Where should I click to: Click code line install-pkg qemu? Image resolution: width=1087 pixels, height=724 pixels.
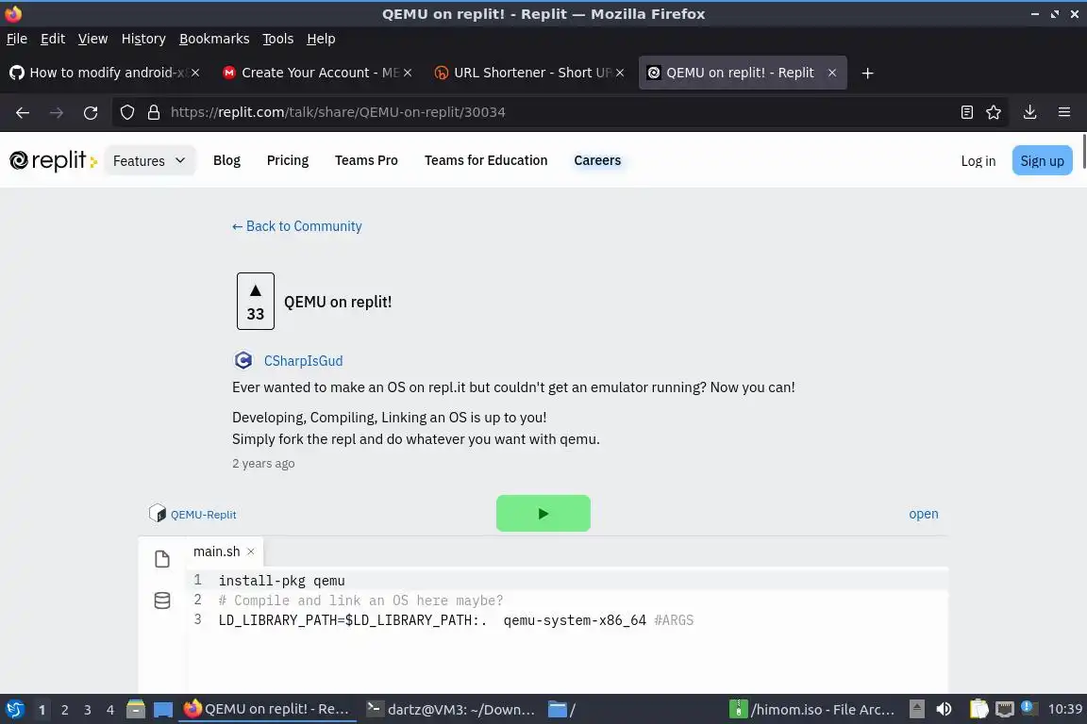(281, 581)
